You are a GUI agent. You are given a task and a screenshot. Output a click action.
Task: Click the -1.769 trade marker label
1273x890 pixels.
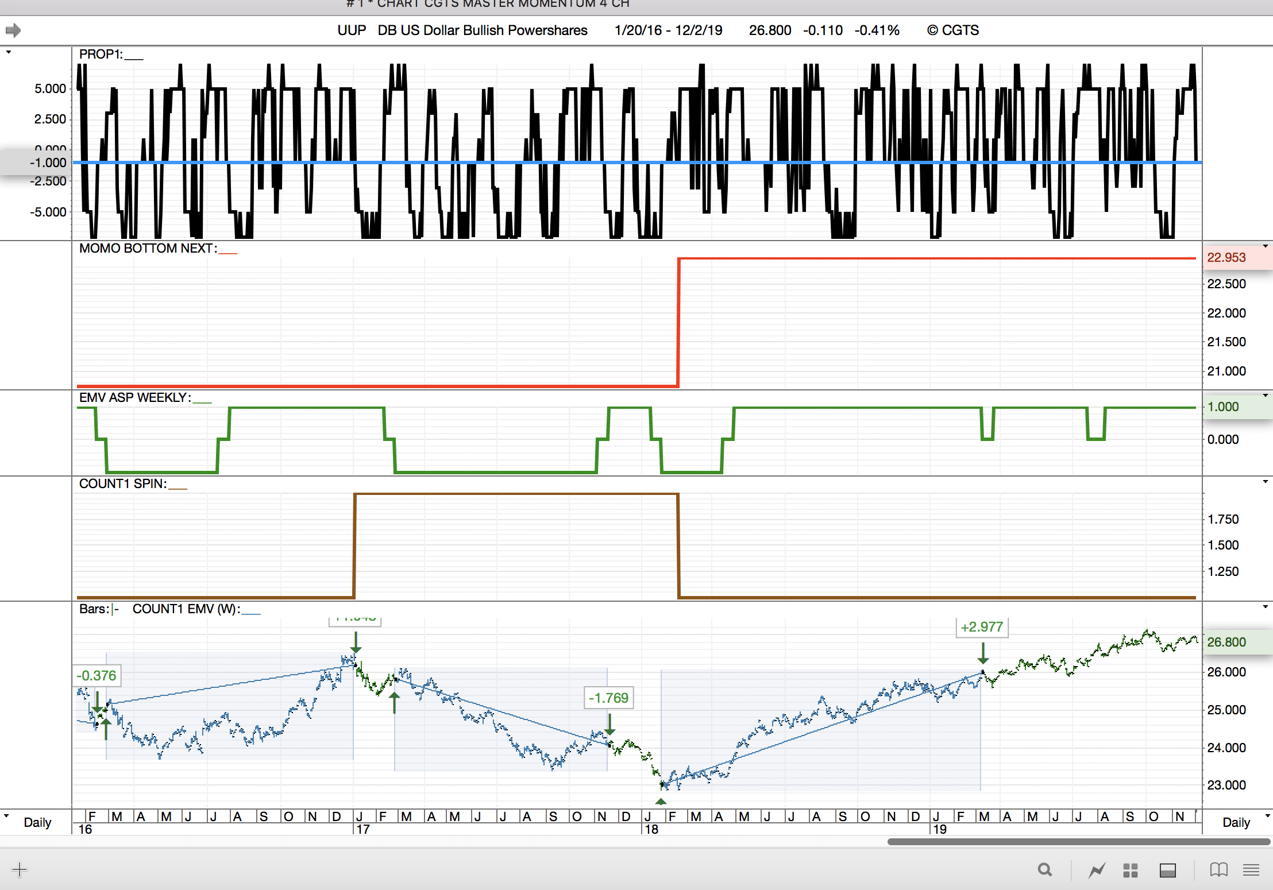pyautogui.click(x=608, y=698)
